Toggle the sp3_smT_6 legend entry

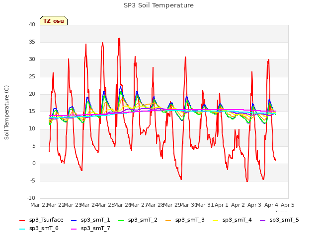[39, 229]
